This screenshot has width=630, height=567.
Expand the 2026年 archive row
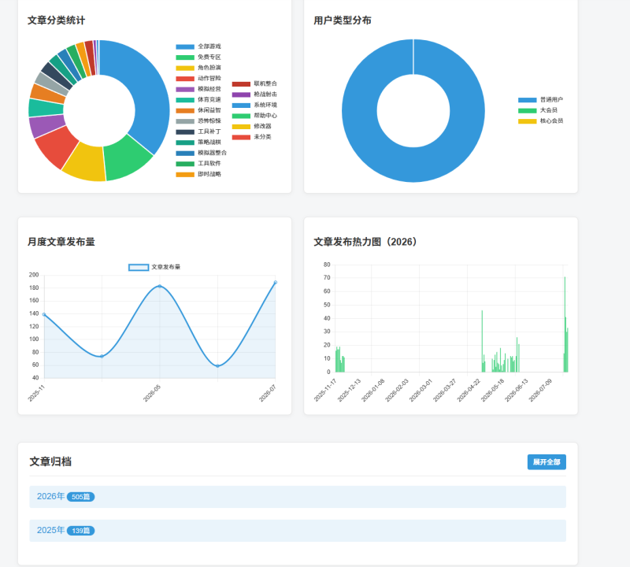point(298,497)
